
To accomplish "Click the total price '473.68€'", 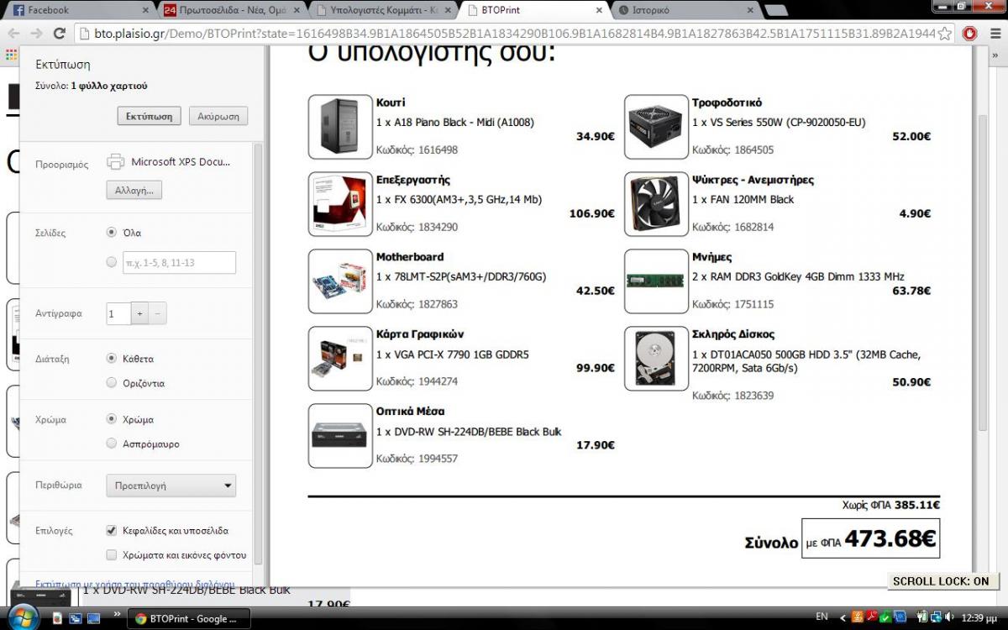I will (x=890, y=539).
